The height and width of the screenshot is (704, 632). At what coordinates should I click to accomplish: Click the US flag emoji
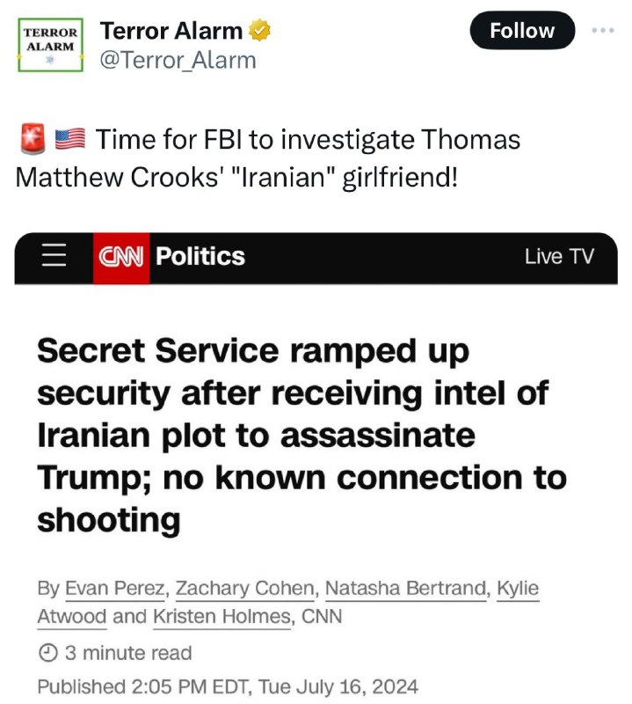70,138
